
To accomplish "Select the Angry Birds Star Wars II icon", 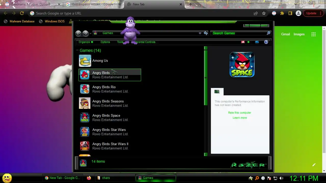I will [85, 146].
